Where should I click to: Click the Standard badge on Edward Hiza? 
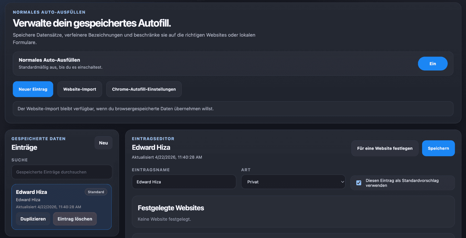[96, 192]
